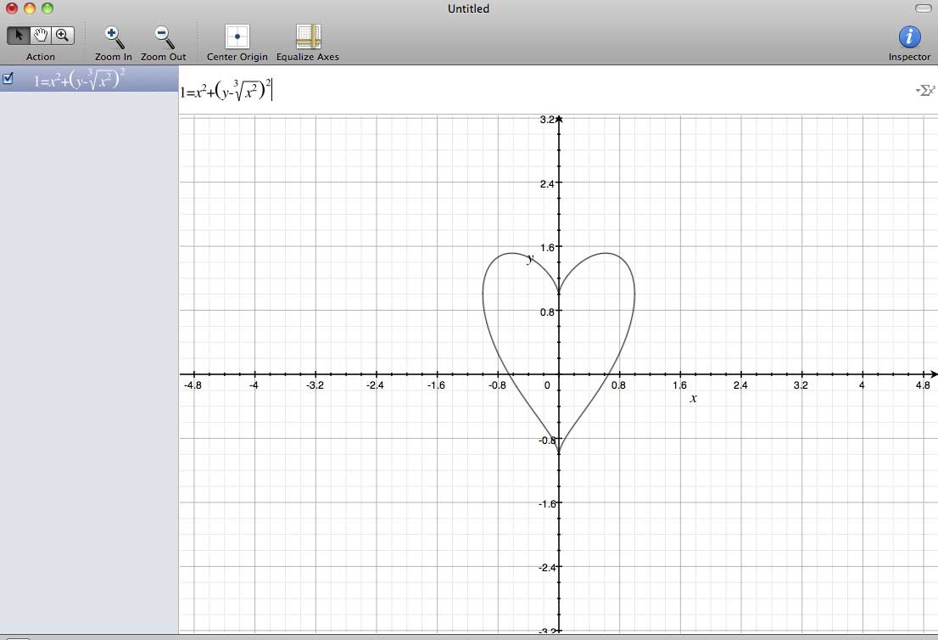Click the positive "1.6" tick label on the x-axis
The image size is (938, 640).
(x=679, y=385)
